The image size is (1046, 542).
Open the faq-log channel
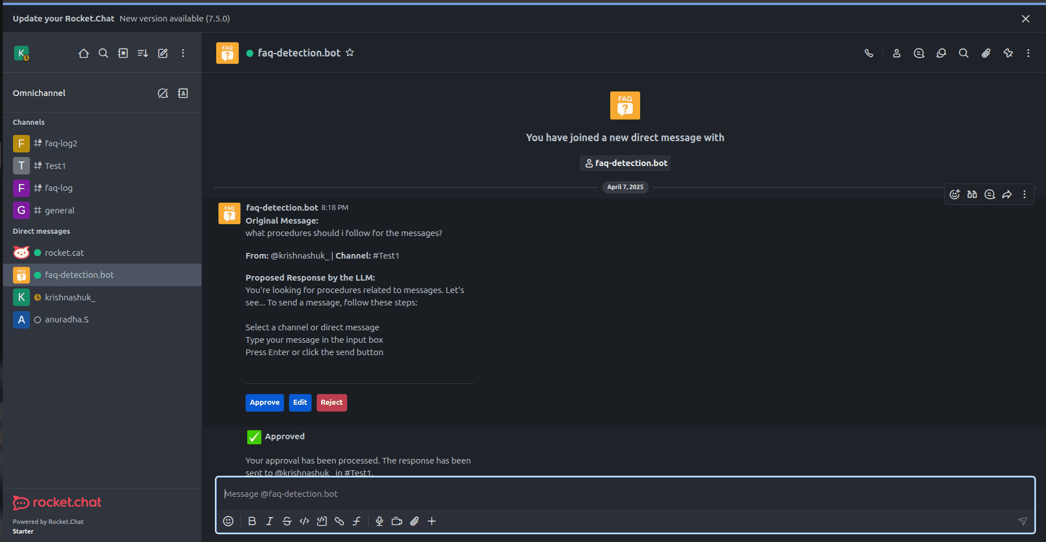102,188
